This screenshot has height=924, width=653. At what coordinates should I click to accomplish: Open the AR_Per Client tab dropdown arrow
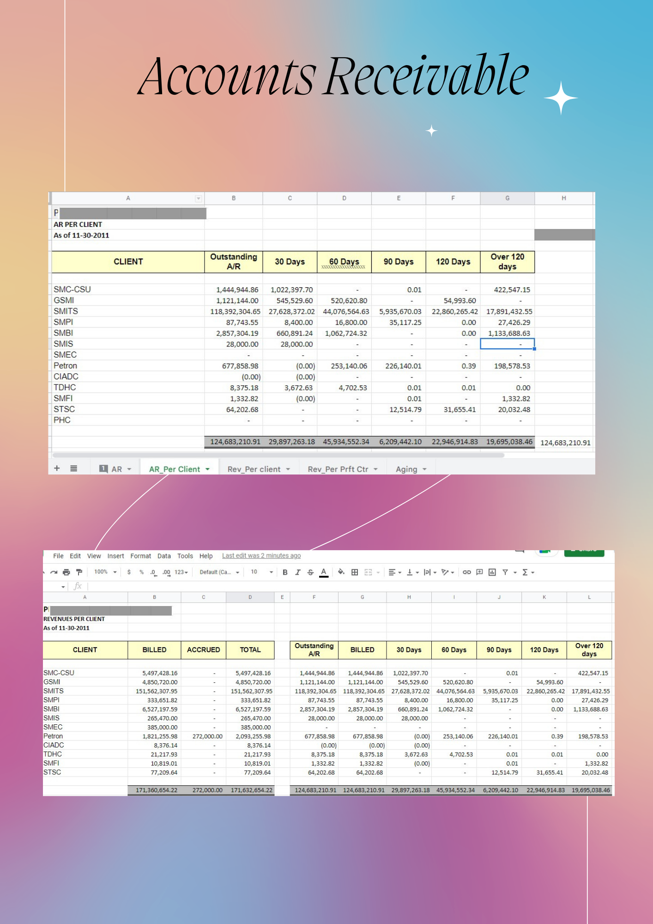pyautogui.click(x=207, y=469)
